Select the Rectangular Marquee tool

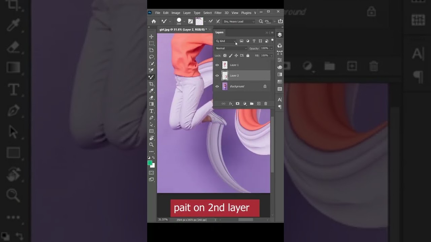click(151, 43)
